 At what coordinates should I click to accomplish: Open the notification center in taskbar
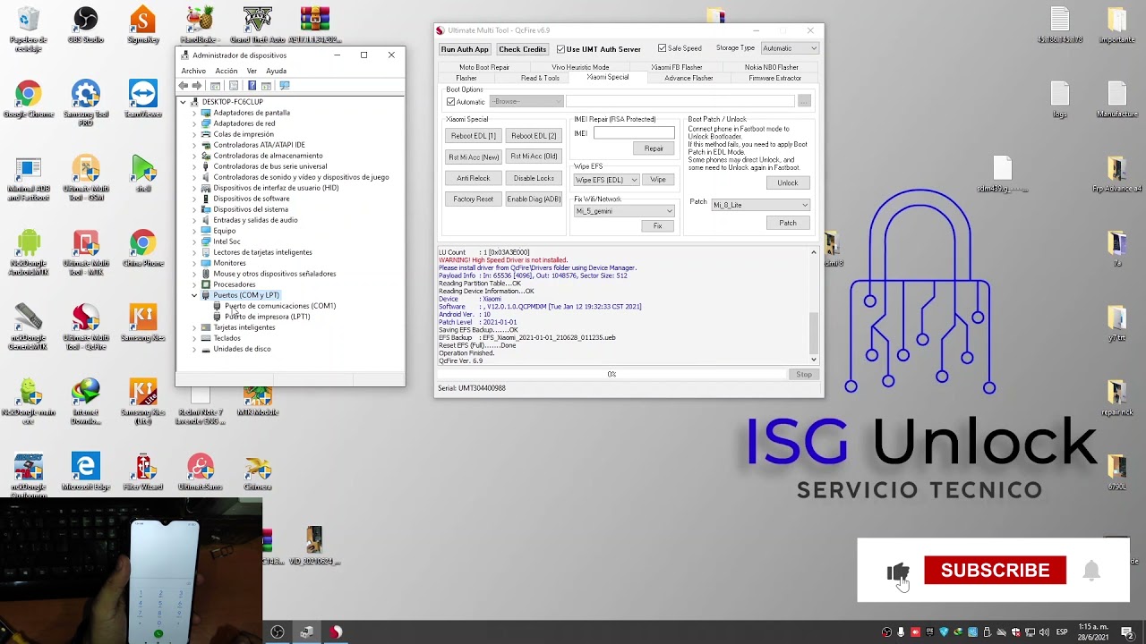1127,632
